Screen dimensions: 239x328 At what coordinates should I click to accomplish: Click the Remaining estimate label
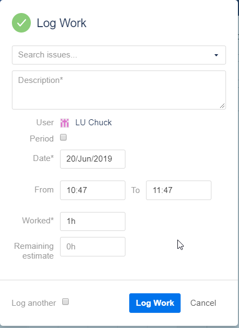(34, 251)
